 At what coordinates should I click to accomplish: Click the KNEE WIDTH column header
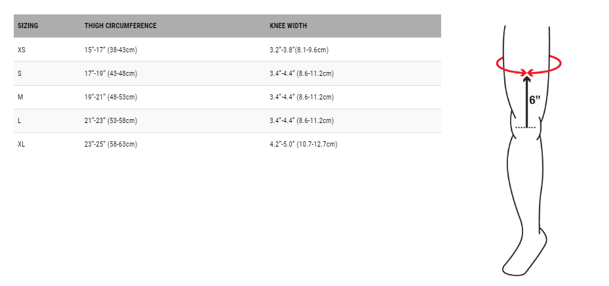[288, 26]
